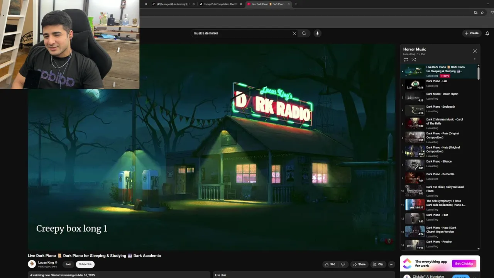Image resolution: width=494 pixels, height=278 pixels.
Task: Click inside the YouTube search field
Action: (x=242, y=33)
